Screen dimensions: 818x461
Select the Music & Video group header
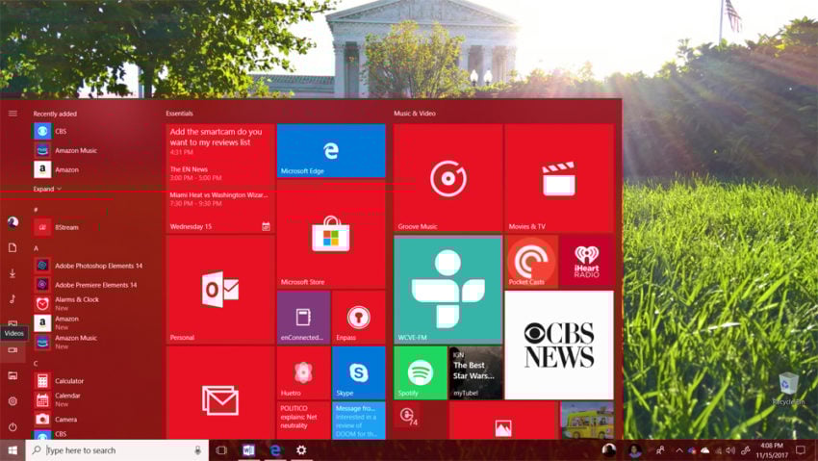point(415,114)
